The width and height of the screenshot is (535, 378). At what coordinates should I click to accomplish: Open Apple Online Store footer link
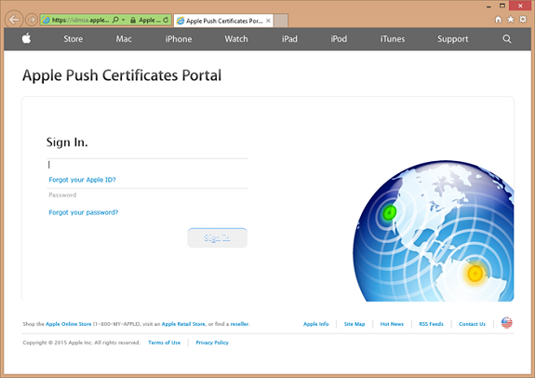[69, 324]
